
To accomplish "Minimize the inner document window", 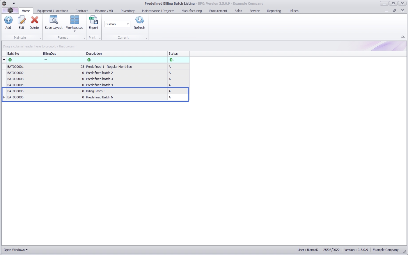I will pos(386,10).
